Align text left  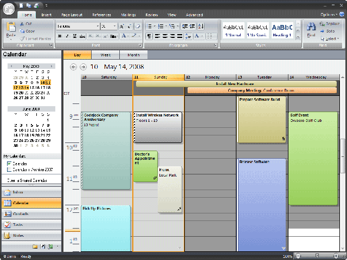pyautogui.click(x=157, y=36)
